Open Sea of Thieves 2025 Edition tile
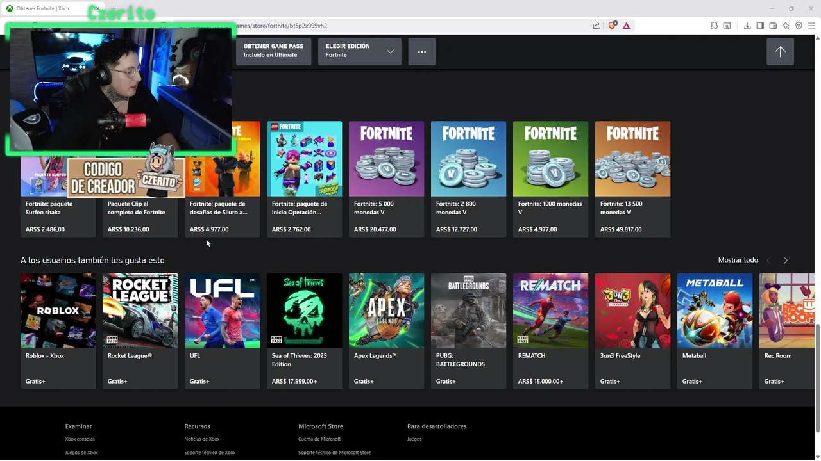Viewport: 821px width, 461px height. pos(304,331)
